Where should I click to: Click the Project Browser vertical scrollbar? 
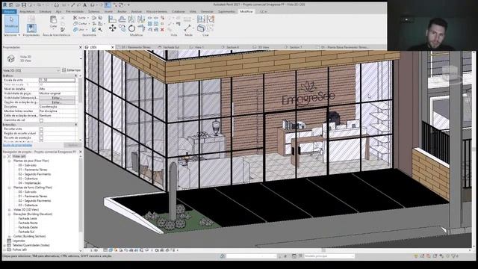[81, 202]
